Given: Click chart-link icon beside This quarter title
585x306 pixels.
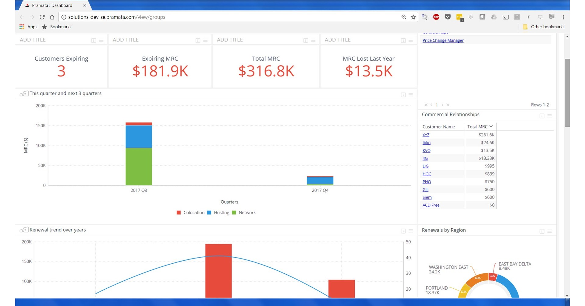Looking at the screenshot, I should pos(24,94).
